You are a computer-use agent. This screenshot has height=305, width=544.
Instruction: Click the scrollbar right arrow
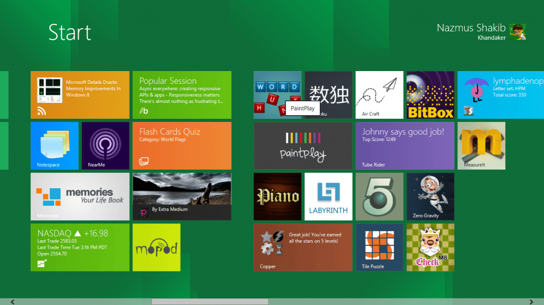point(531,302)
